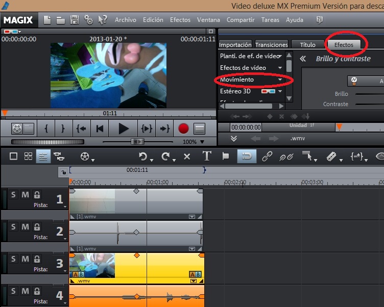Toggle object snapping magnet icon
The image size is (384, 307).
tap(247, 157)
